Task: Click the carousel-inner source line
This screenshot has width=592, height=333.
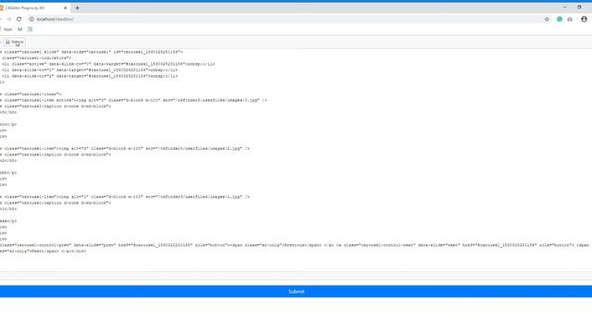Action: (31, 94)
